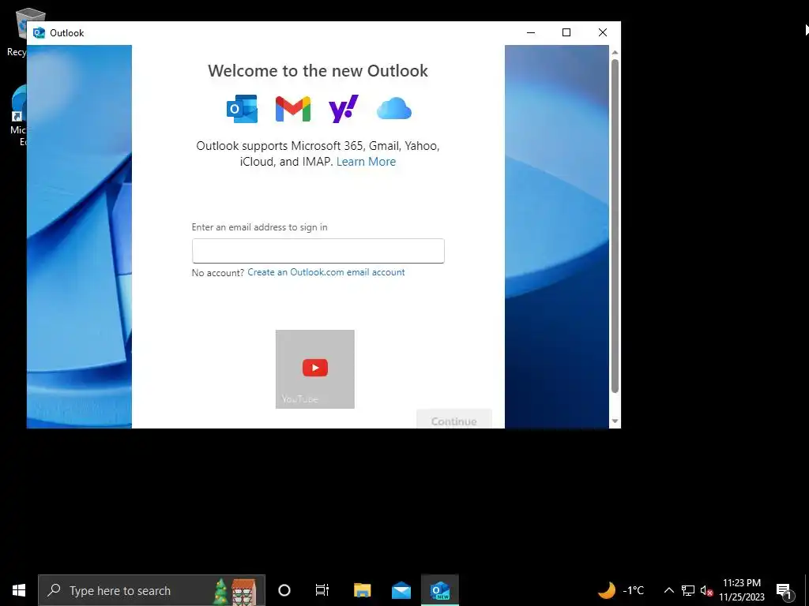Open the notification center icon
The width and height of the screenshot is (809, 606).
[783, 590]
